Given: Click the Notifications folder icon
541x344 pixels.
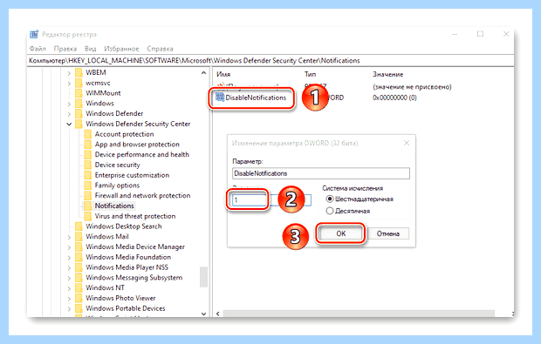Looking at the screenshot, I should pos(87,206).
